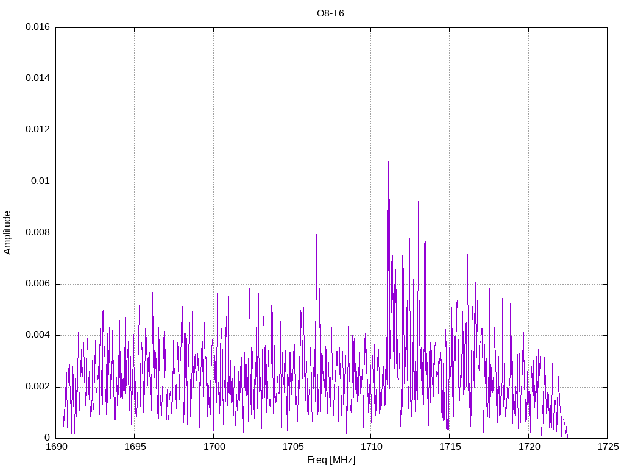Click the plot title O8-T6

pyautogui.click(x=331, y=13)
